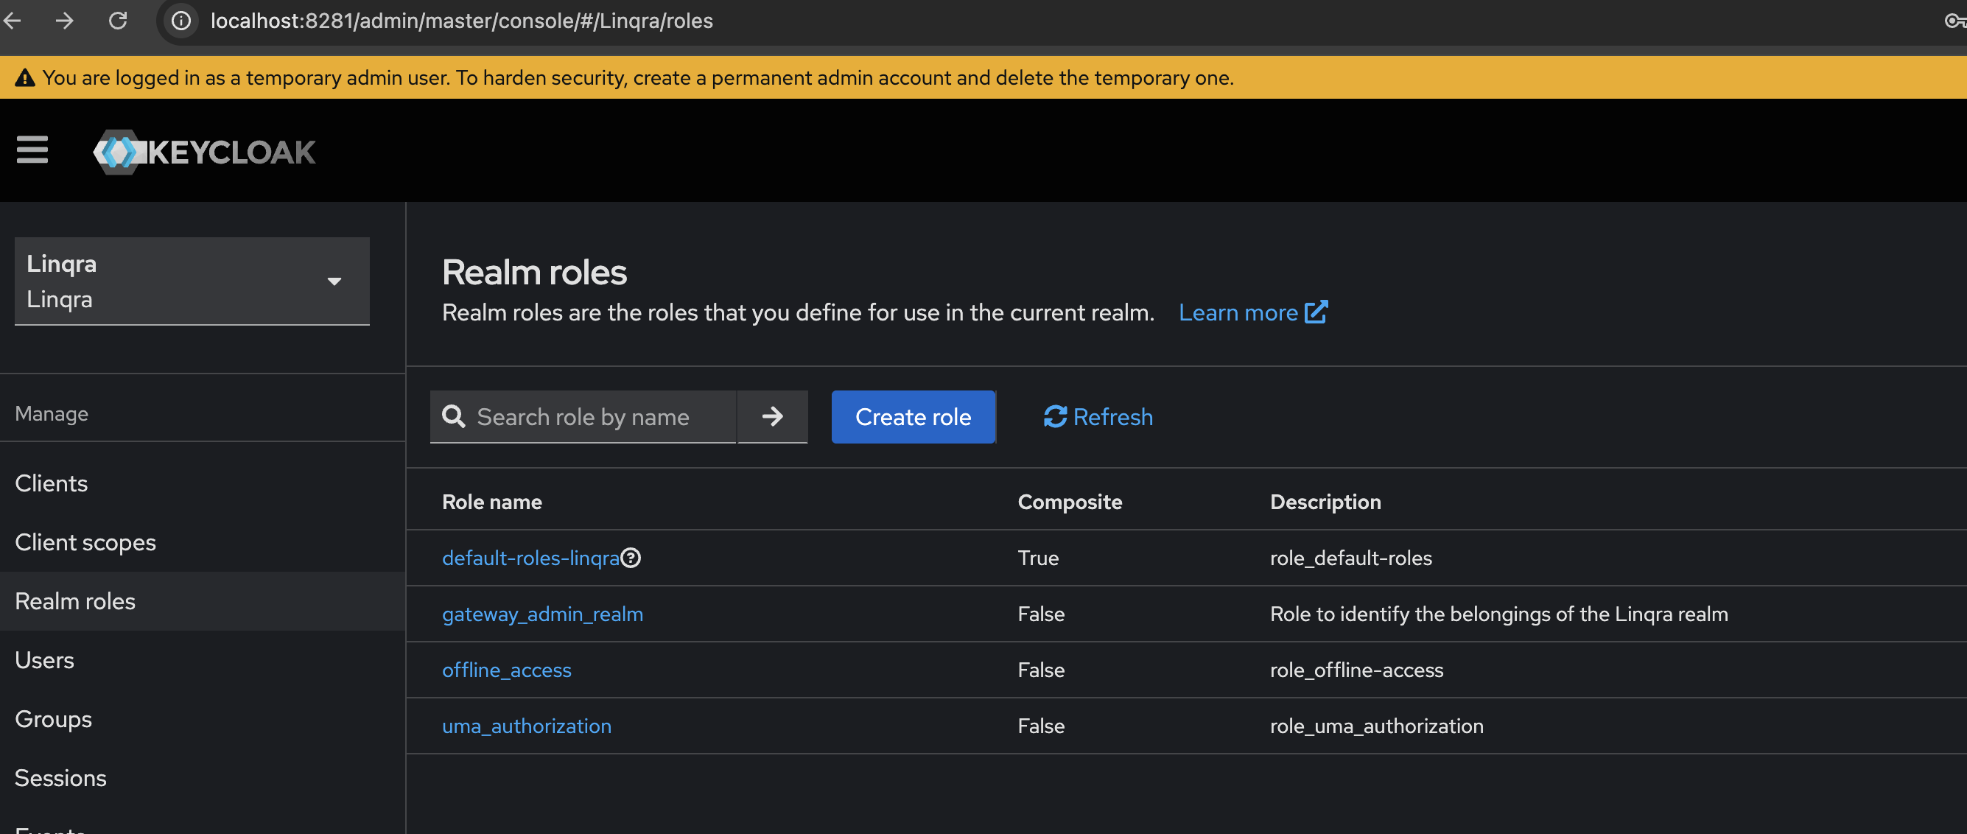Click the search magnifier in the role search field
The width and height of the screenshot is (1967, 834).
click(454, 417)
